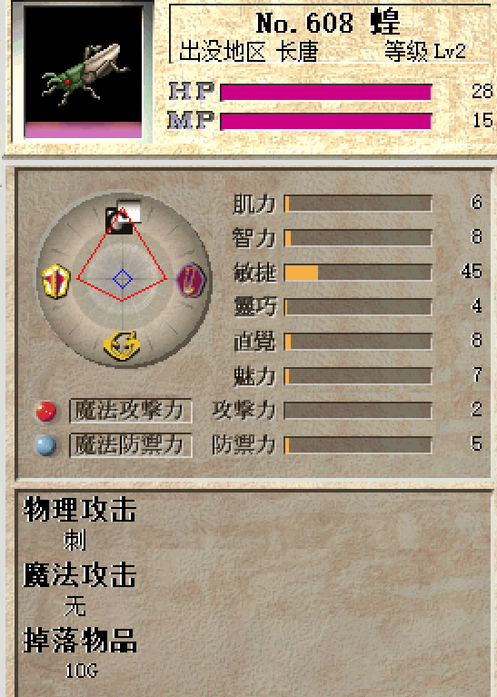
Task: Click the 防禦力 stat bar
Action: pos(358,445)
